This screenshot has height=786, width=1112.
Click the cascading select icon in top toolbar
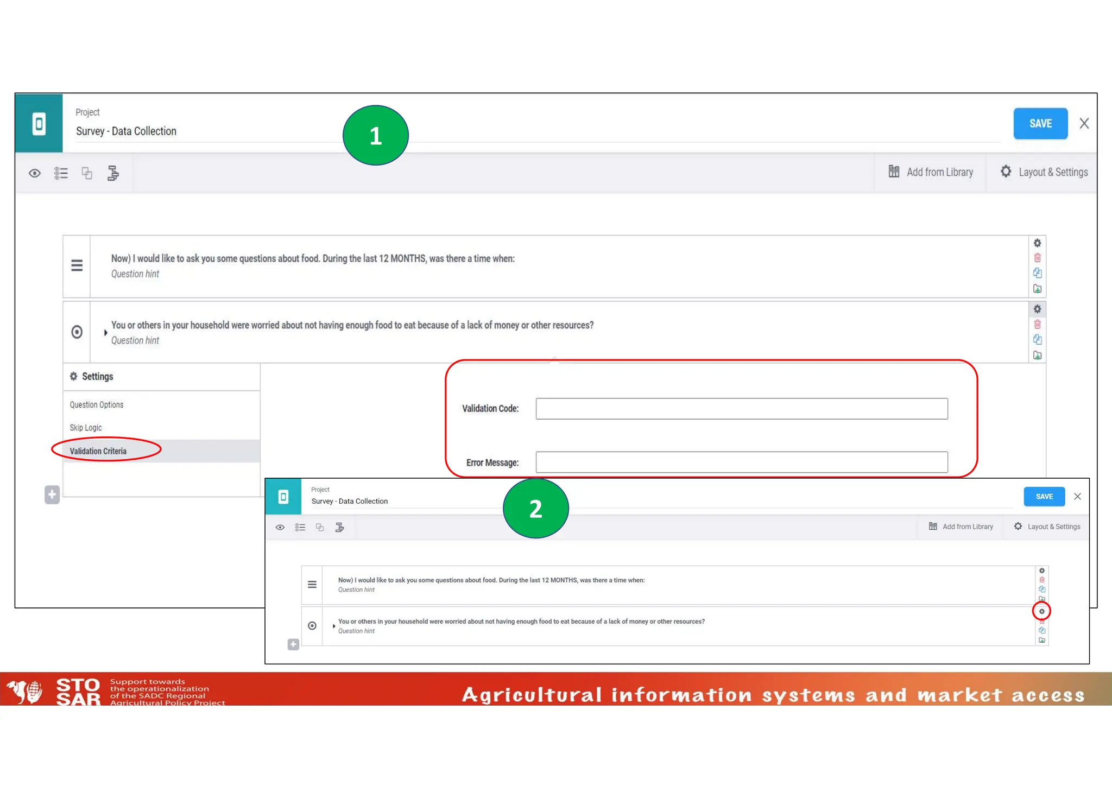(113, 173)
